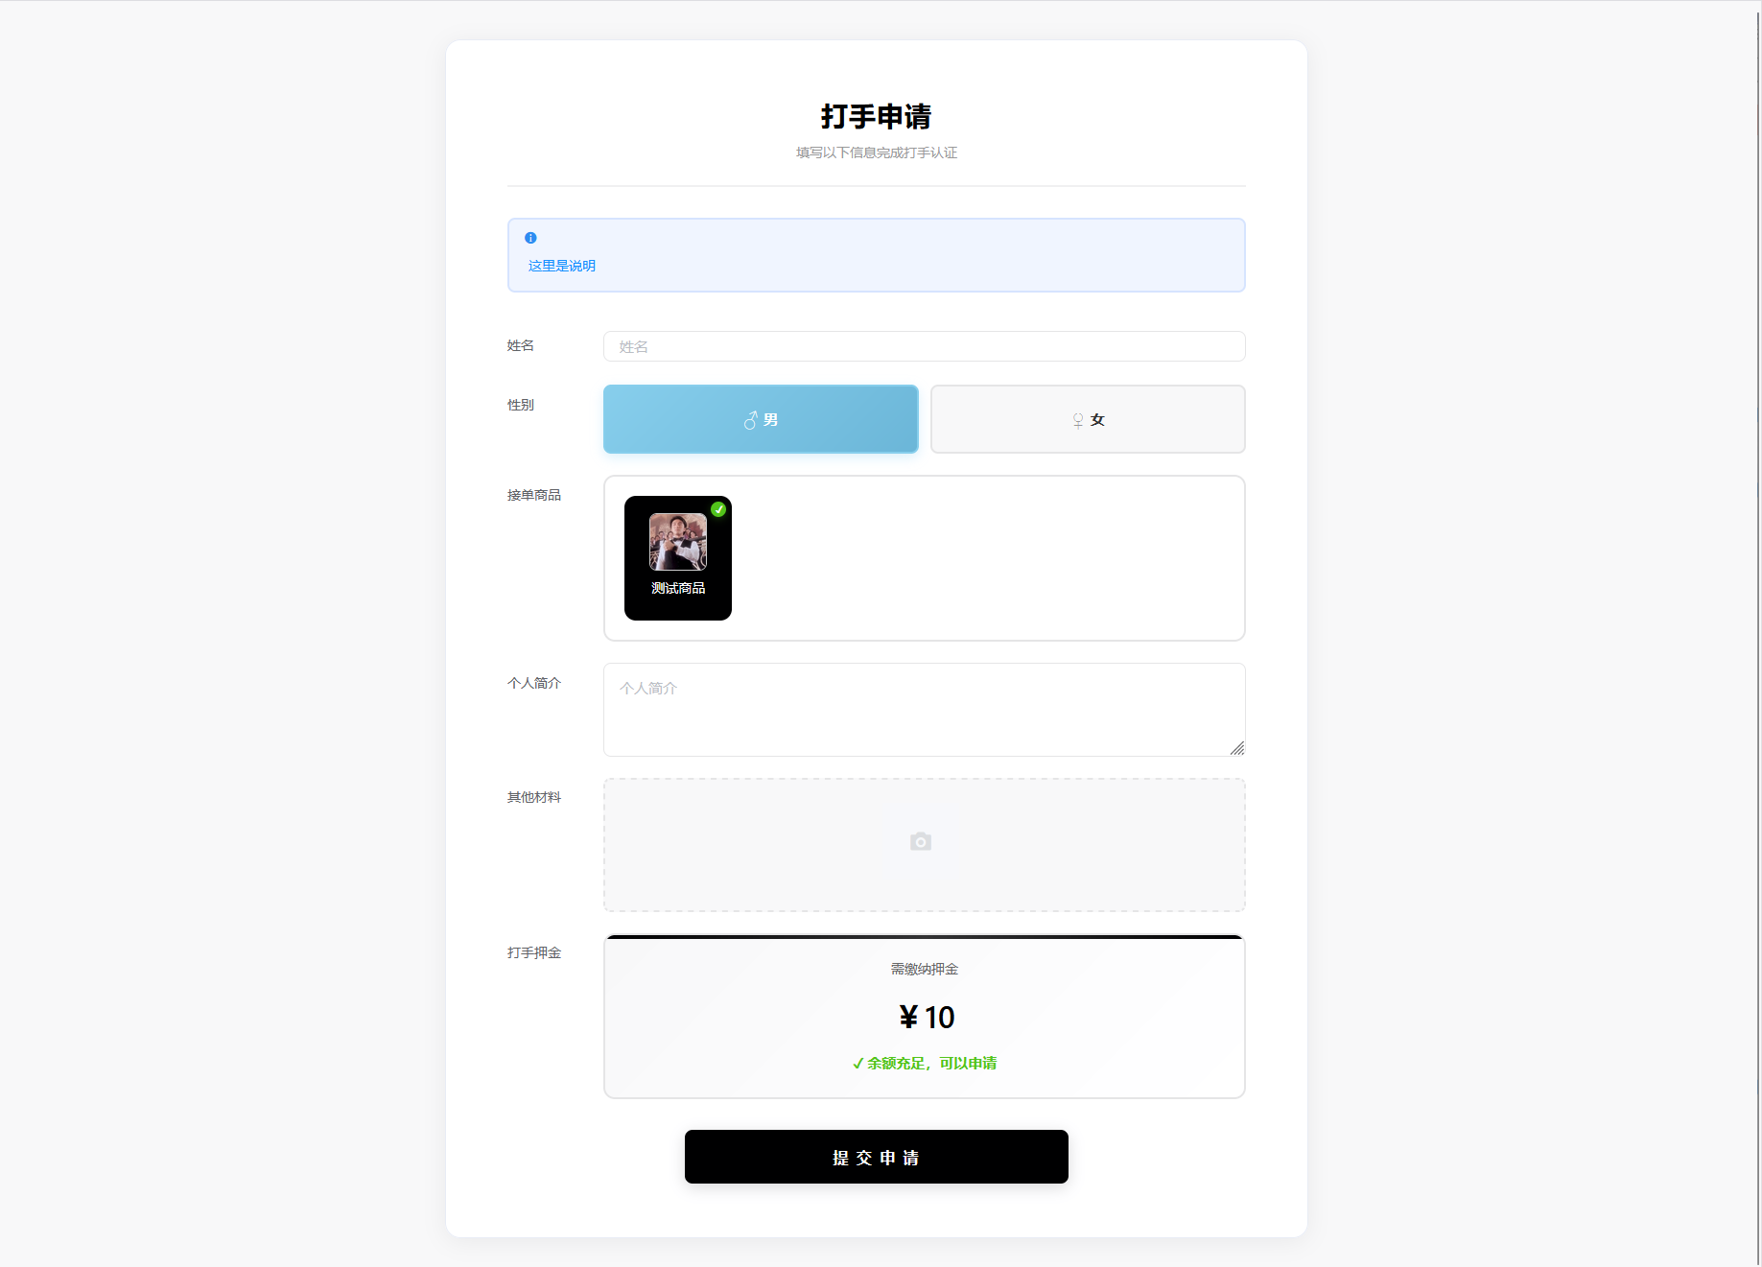The image size is (1762, 1267).
Task: Select the 女 gender option
Action: (x=1088, y=419)
